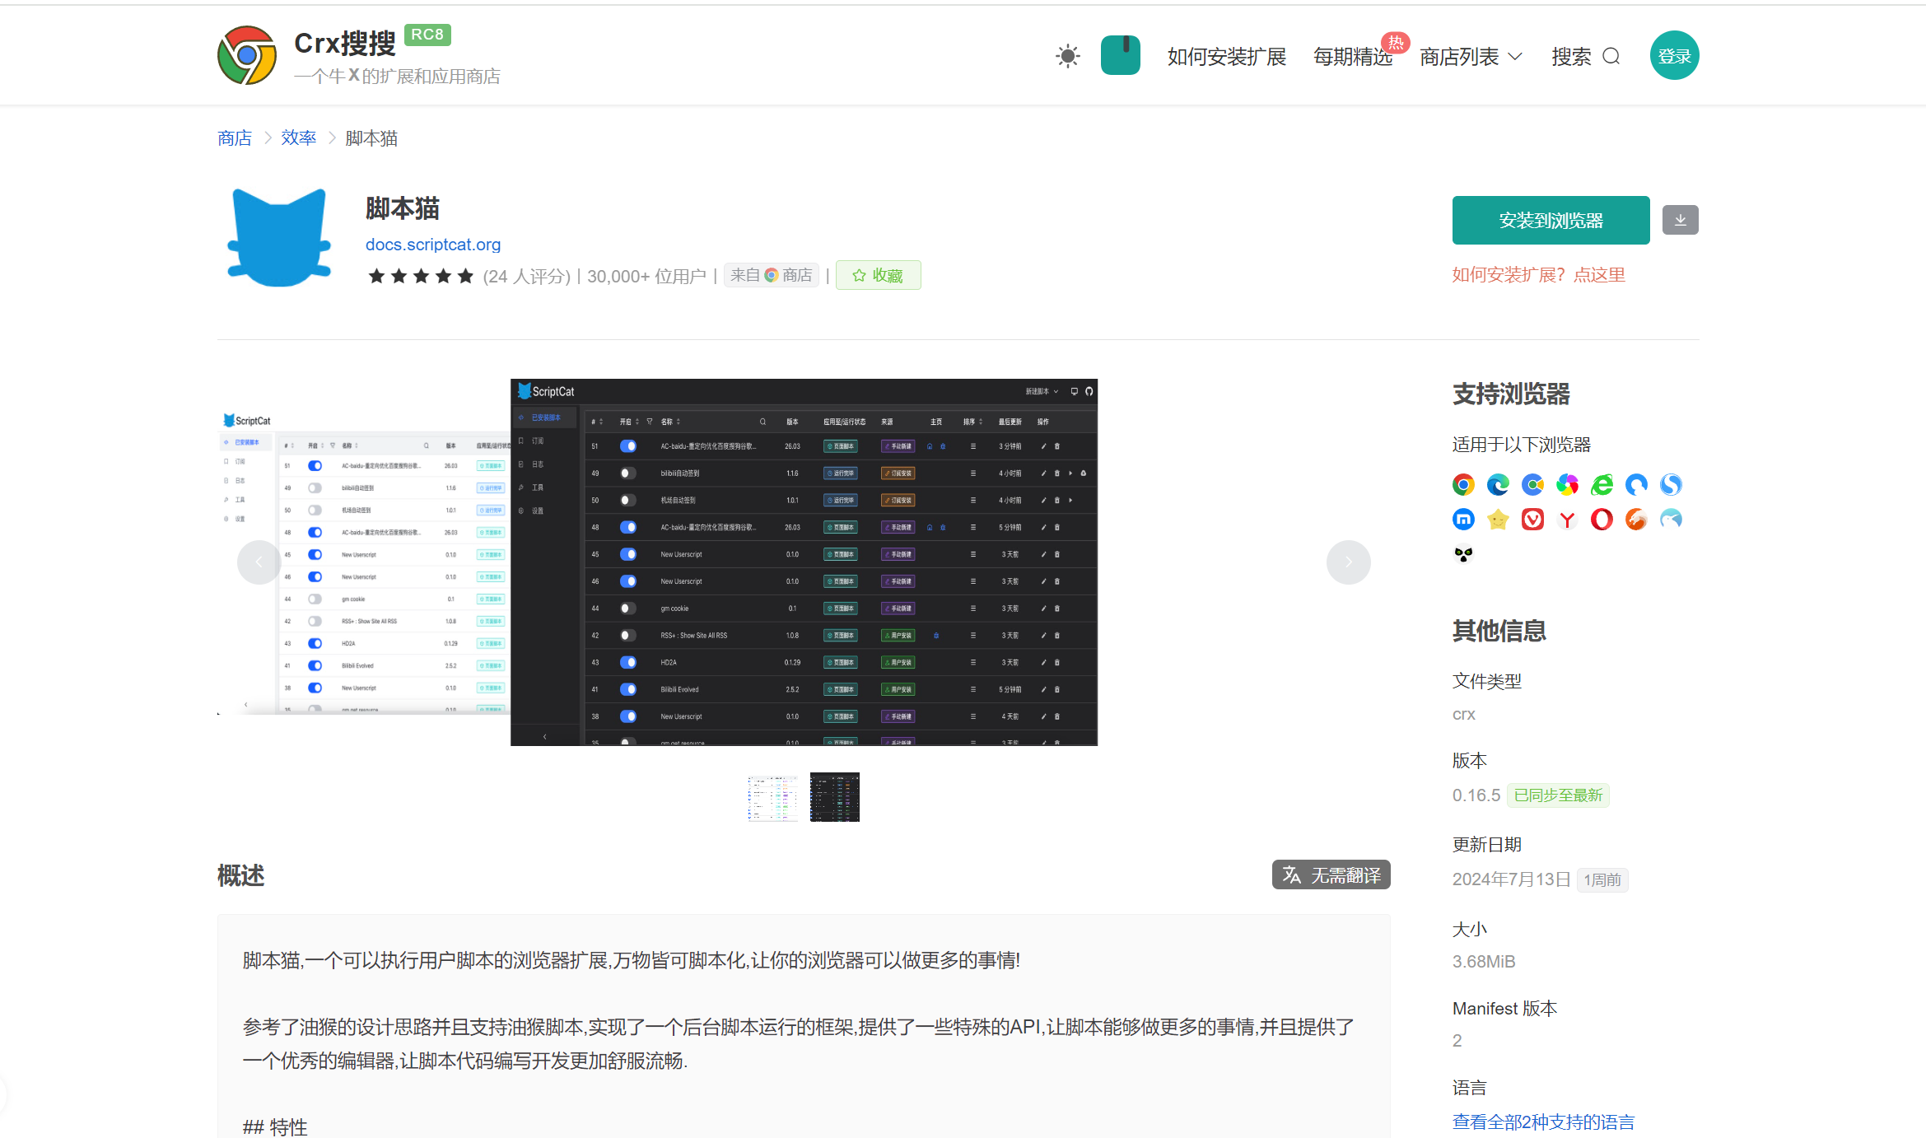Click the 安装到浏览器 button
The width and height of the screenshot is (1926, 1138).
click(1550, 220)
